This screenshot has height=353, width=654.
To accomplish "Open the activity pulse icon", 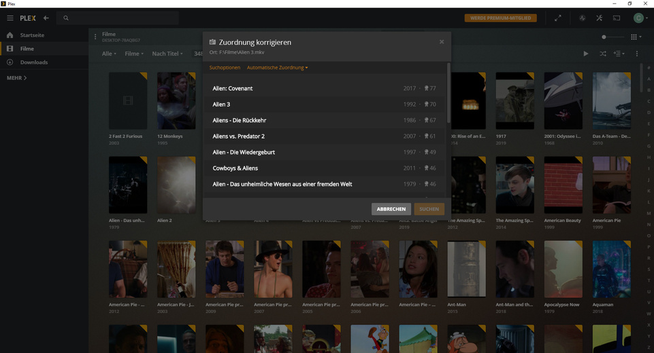I will [x=583, y=18].
